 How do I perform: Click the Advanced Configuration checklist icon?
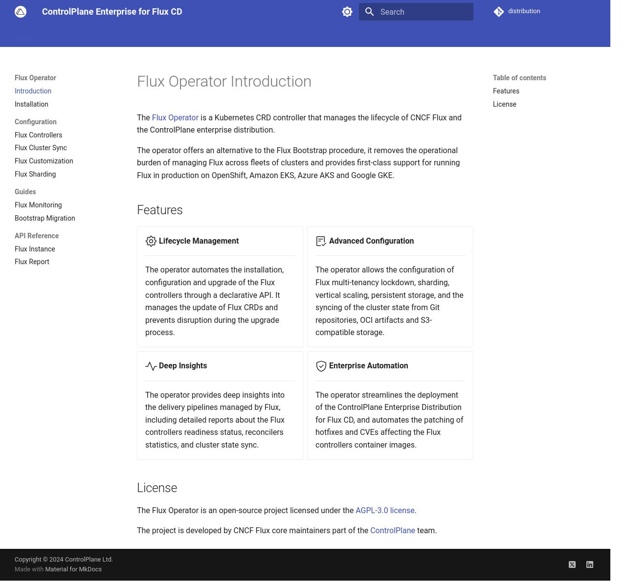[321, 241]
